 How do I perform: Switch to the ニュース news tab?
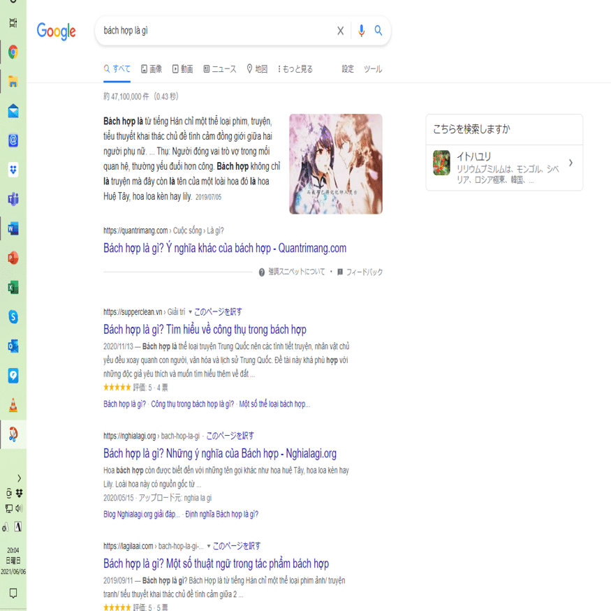point(220,69)
